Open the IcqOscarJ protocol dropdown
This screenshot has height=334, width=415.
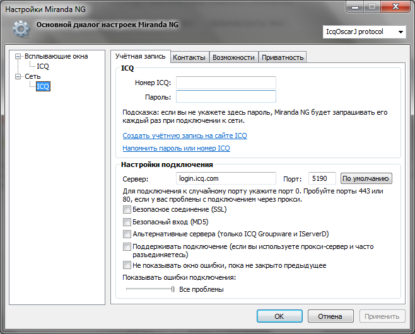(364, 32)
